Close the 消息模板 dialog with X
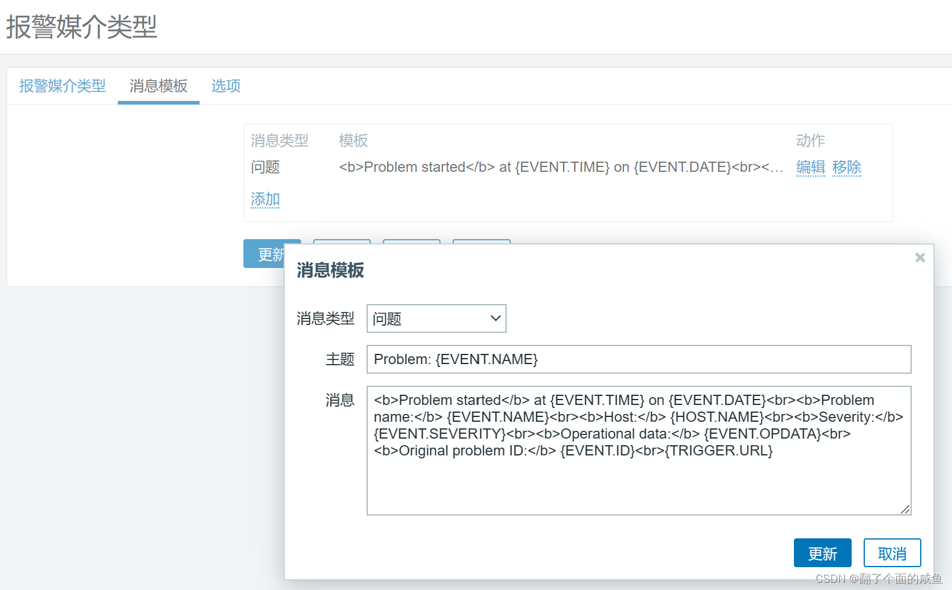 click(x=920, y=258)
